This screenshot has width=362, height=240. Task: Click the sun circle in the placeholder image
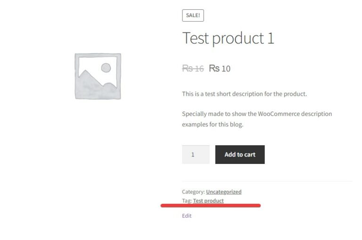click(x=106, y=68)
